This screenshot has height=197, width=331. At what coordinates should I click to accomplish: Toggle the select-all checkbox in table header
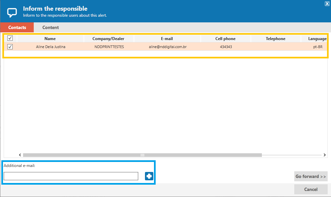point(10,38)
